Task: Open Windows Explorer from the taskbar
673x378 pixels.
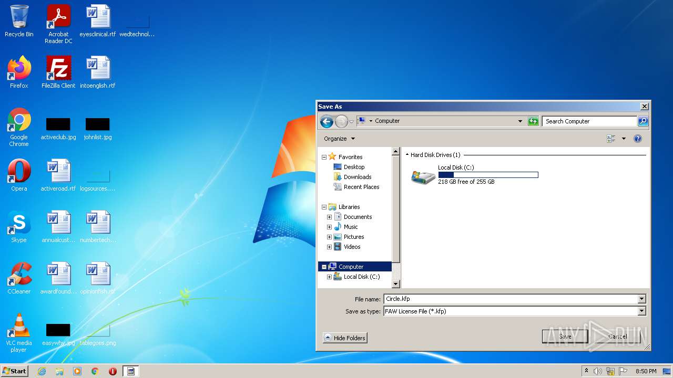Action: 59,371
